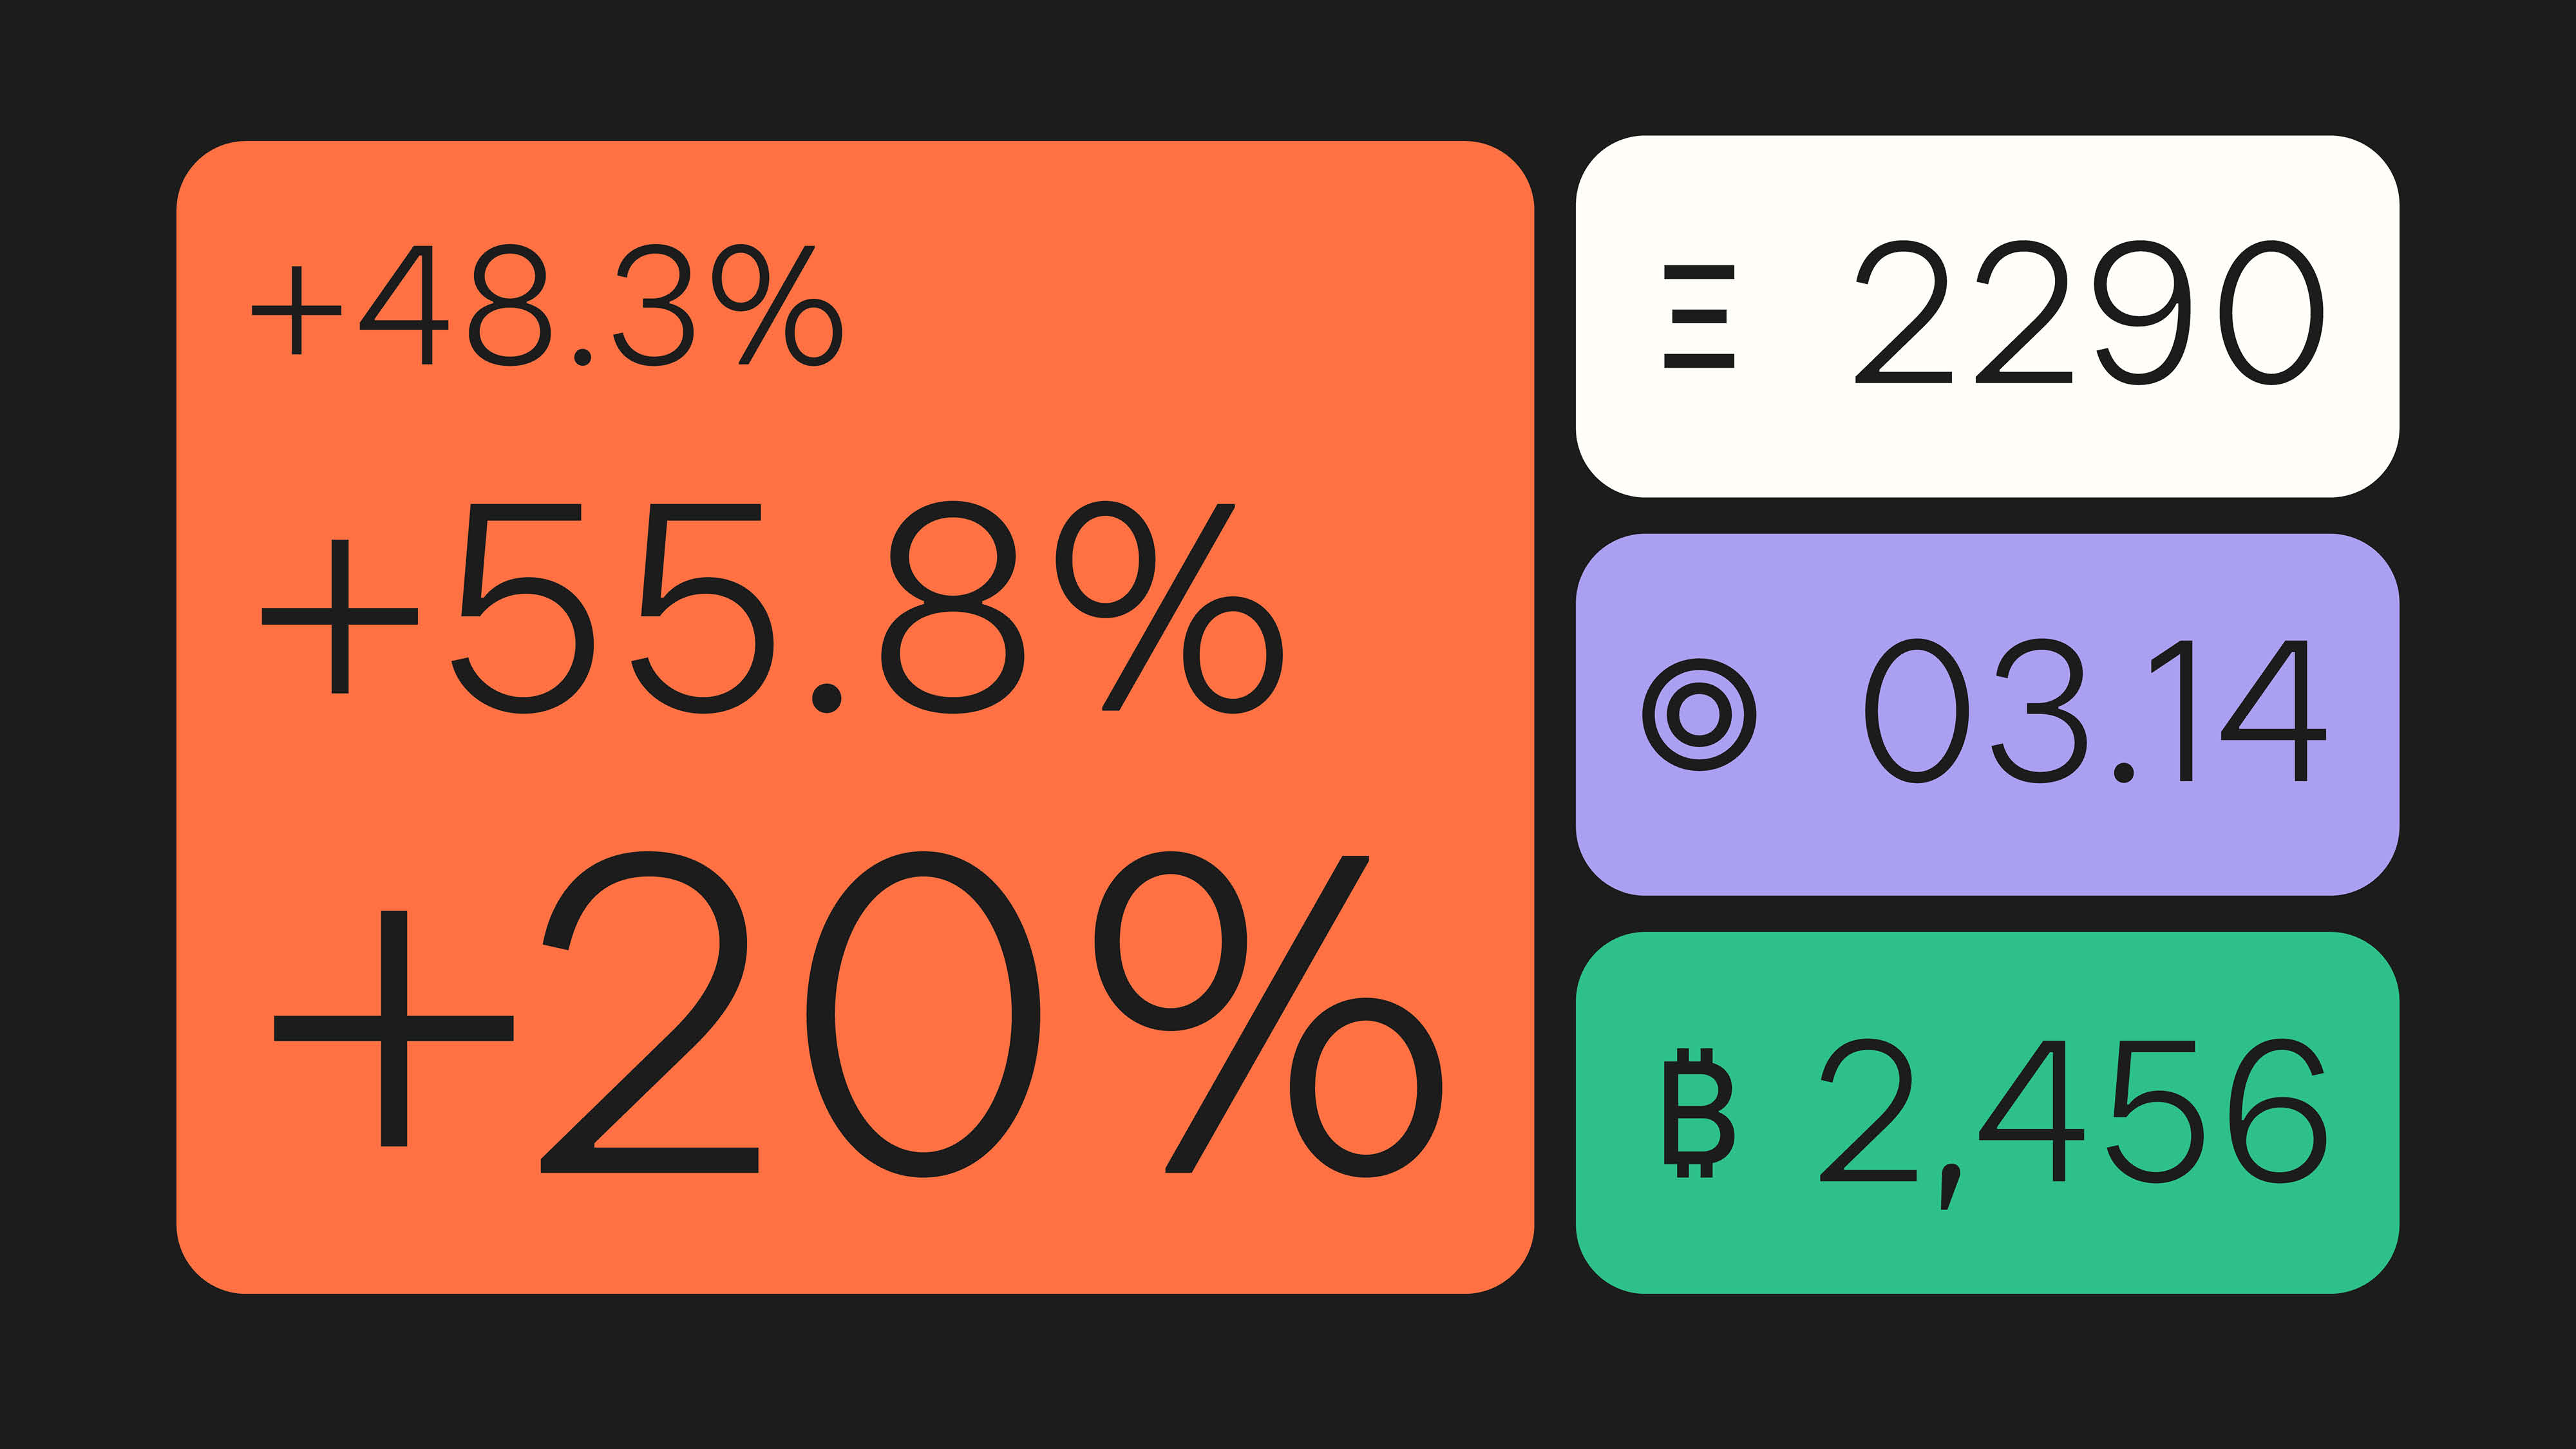Click the +55.8% figure
The image size is (2576, 1449).
[x=772, y=607]
